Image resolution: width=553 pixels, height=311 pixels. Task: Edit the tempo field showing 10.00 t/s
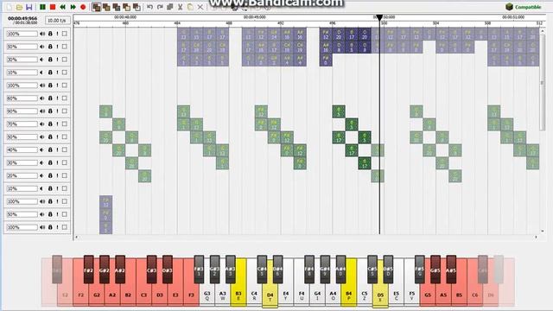click(57, 21)
